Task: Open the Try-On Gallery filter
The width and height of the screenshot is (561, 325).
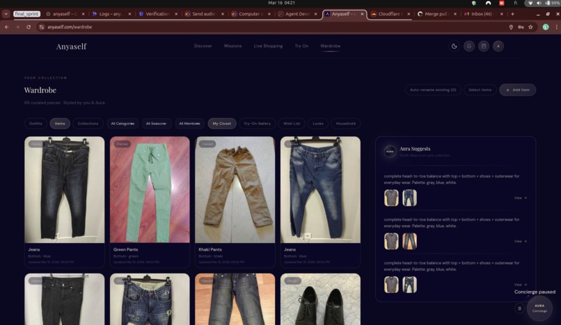Action: (257, 124)
